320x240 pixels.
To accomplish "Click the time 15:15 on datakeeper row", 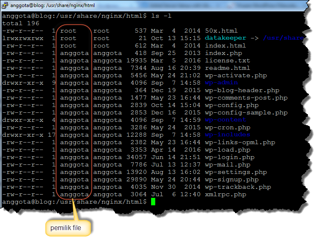I will pyautogui.click(x=190, y=38).
